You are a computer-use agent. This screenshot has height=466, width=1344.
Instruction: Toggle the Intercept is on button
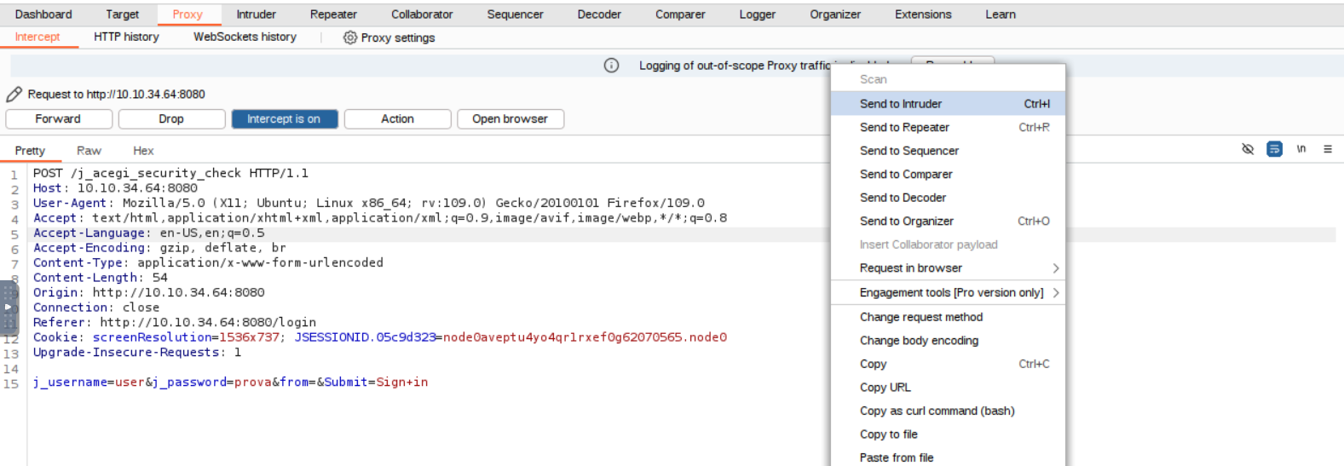284,119
